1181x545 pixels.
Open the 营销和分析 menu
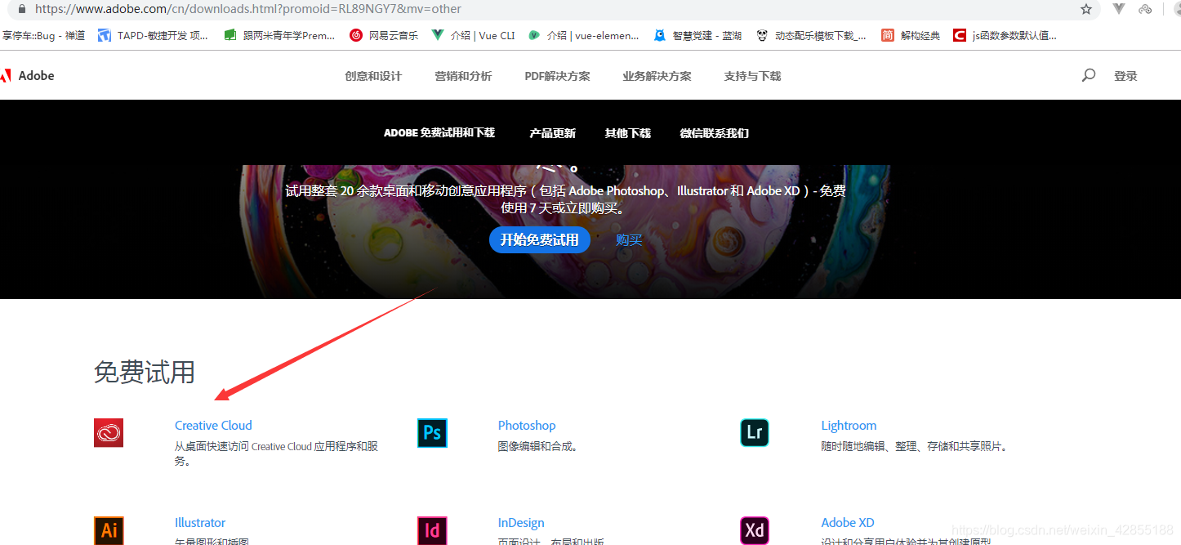coord(463,76)
